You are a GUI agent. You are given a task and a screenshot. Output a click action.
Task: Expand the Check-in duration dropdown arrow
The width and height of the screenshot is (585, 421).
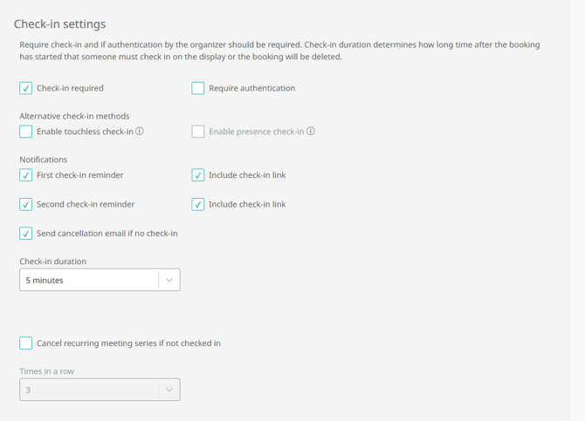click(169, 280)
